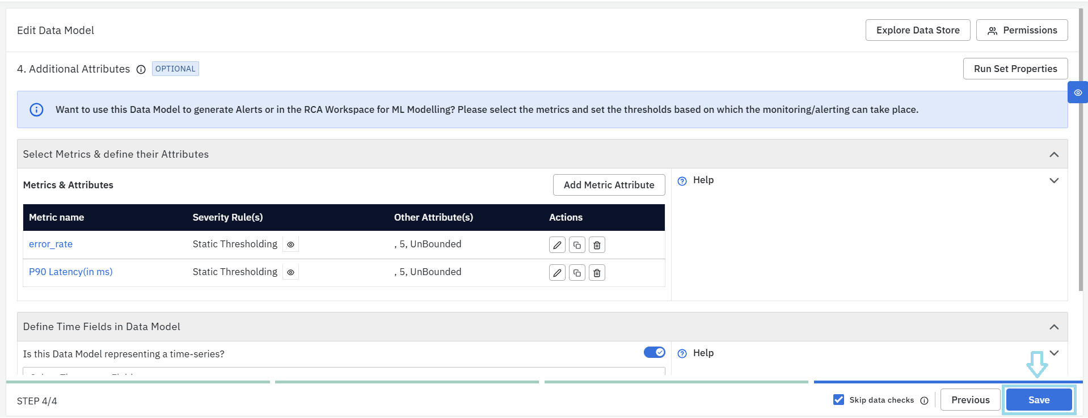Viewport: 1088px width, 418px height.
Task: Copy the P90 Latency metric row
Action: [577, 273]
